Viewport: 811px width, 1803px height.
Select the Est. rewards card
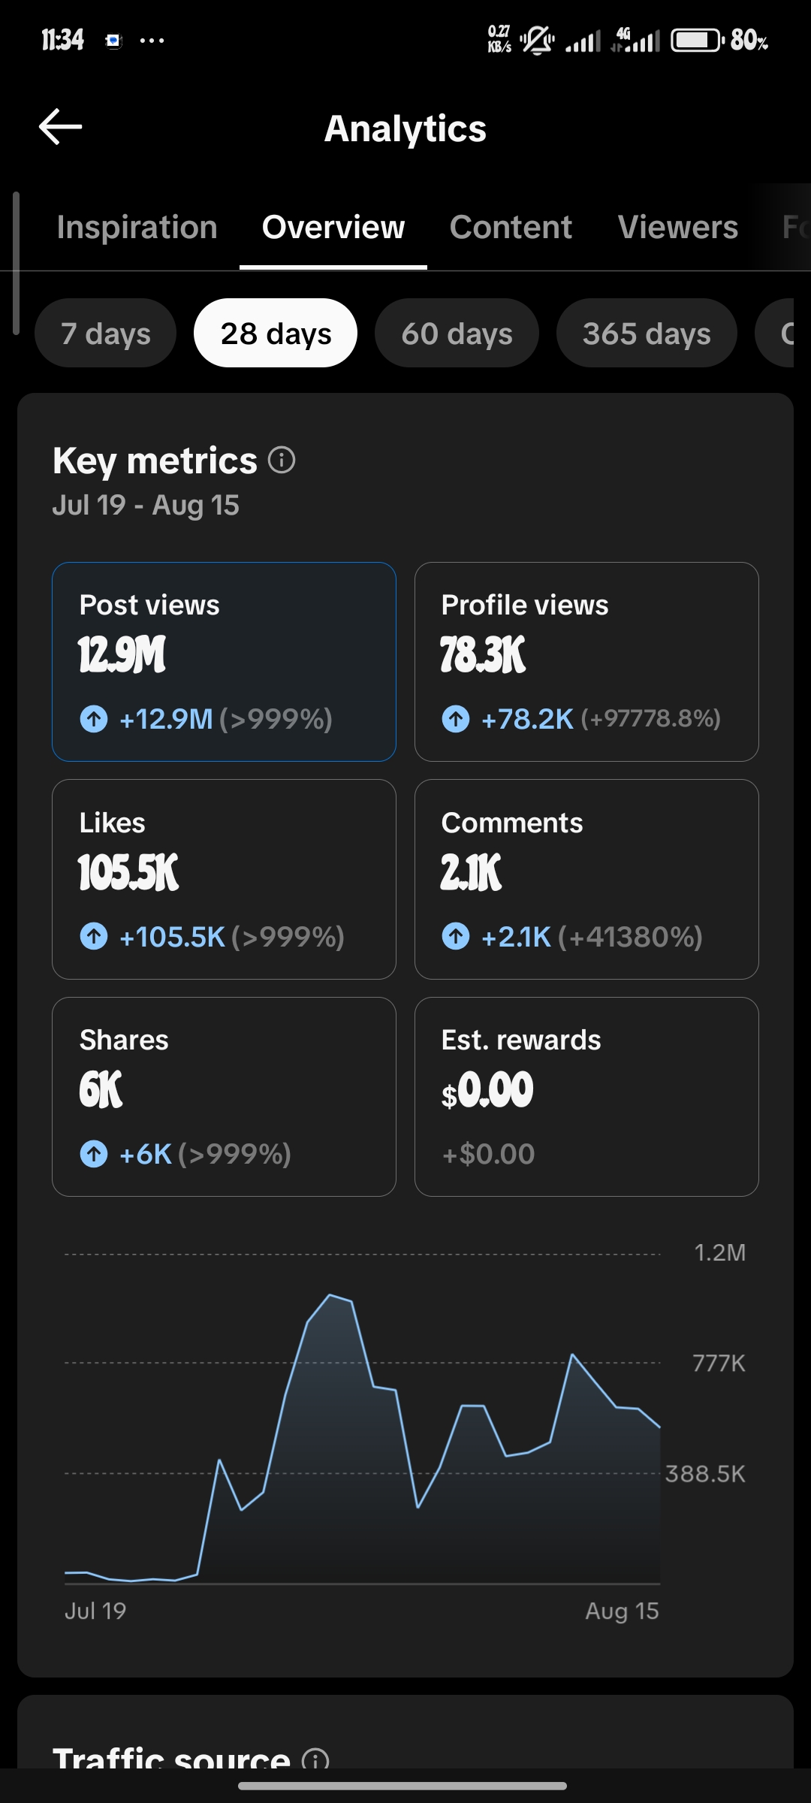[586, 1097]
